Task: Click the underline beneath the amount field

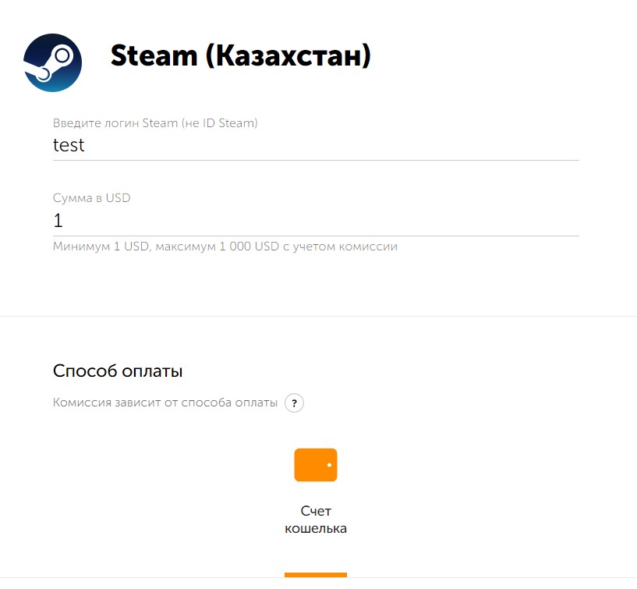Action: (x=316, y=235)
